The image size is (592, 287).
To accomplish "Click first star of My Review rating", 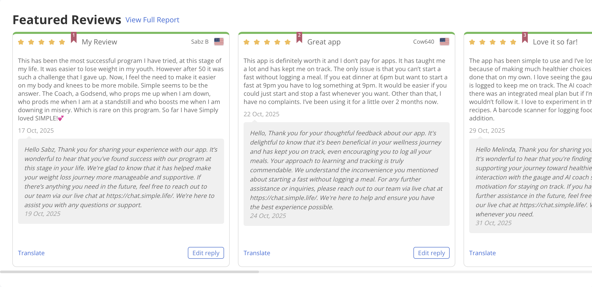I will (x=21, y=42).
